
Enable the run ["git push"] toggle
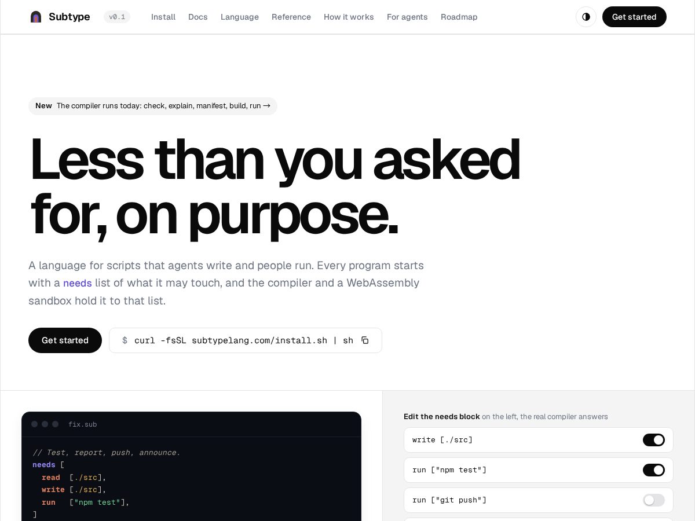tap(654, 500)
